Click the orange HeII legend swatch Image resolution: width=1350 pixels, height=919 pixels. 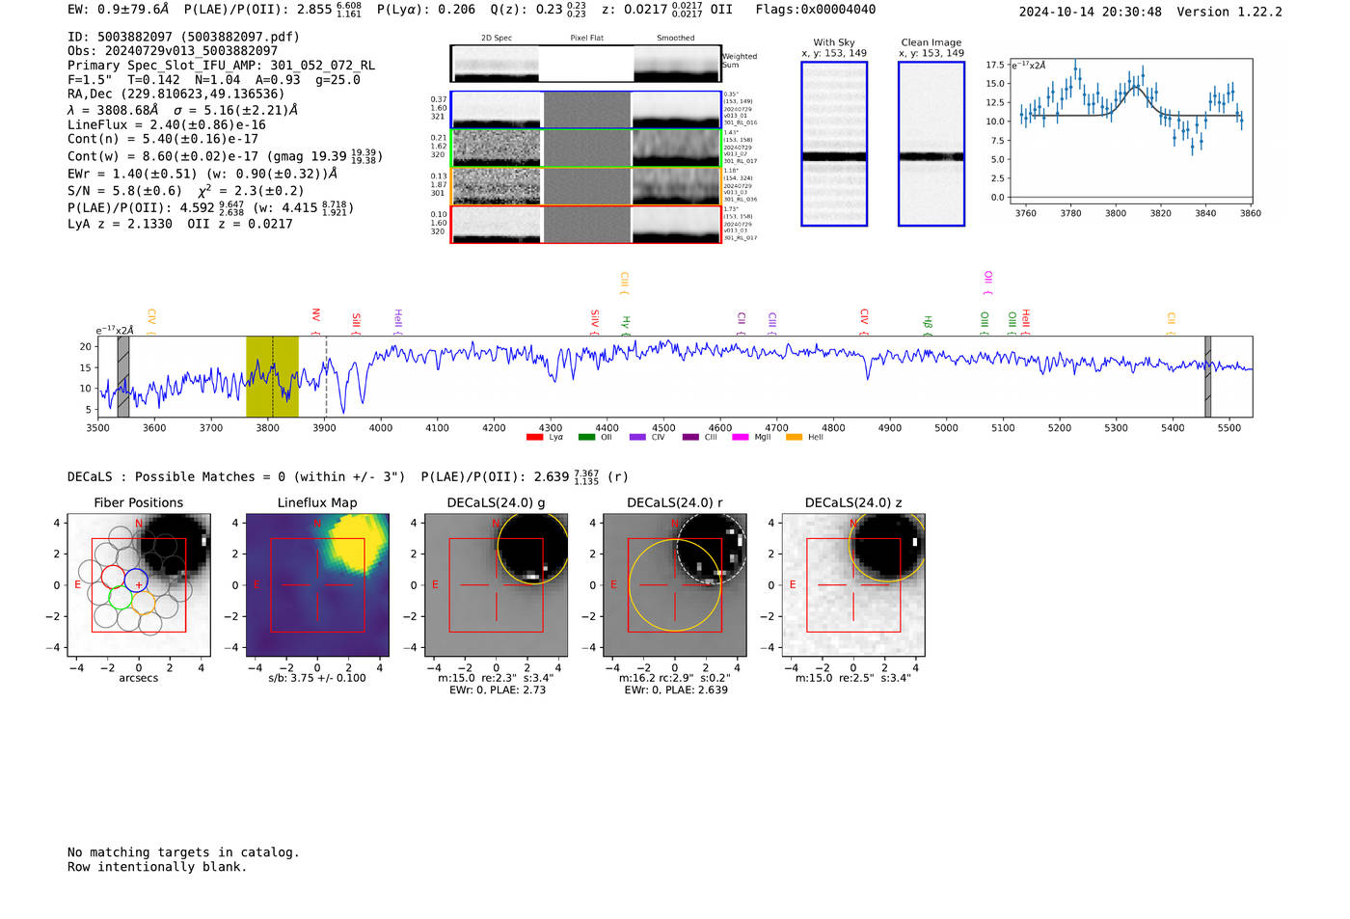point(794,438)
